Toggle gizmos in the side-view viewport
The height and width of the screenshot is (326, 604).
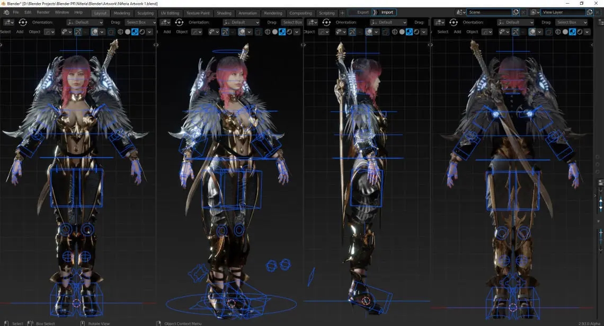pos(352,32)
